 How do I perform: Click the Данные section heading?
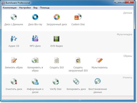128,13
